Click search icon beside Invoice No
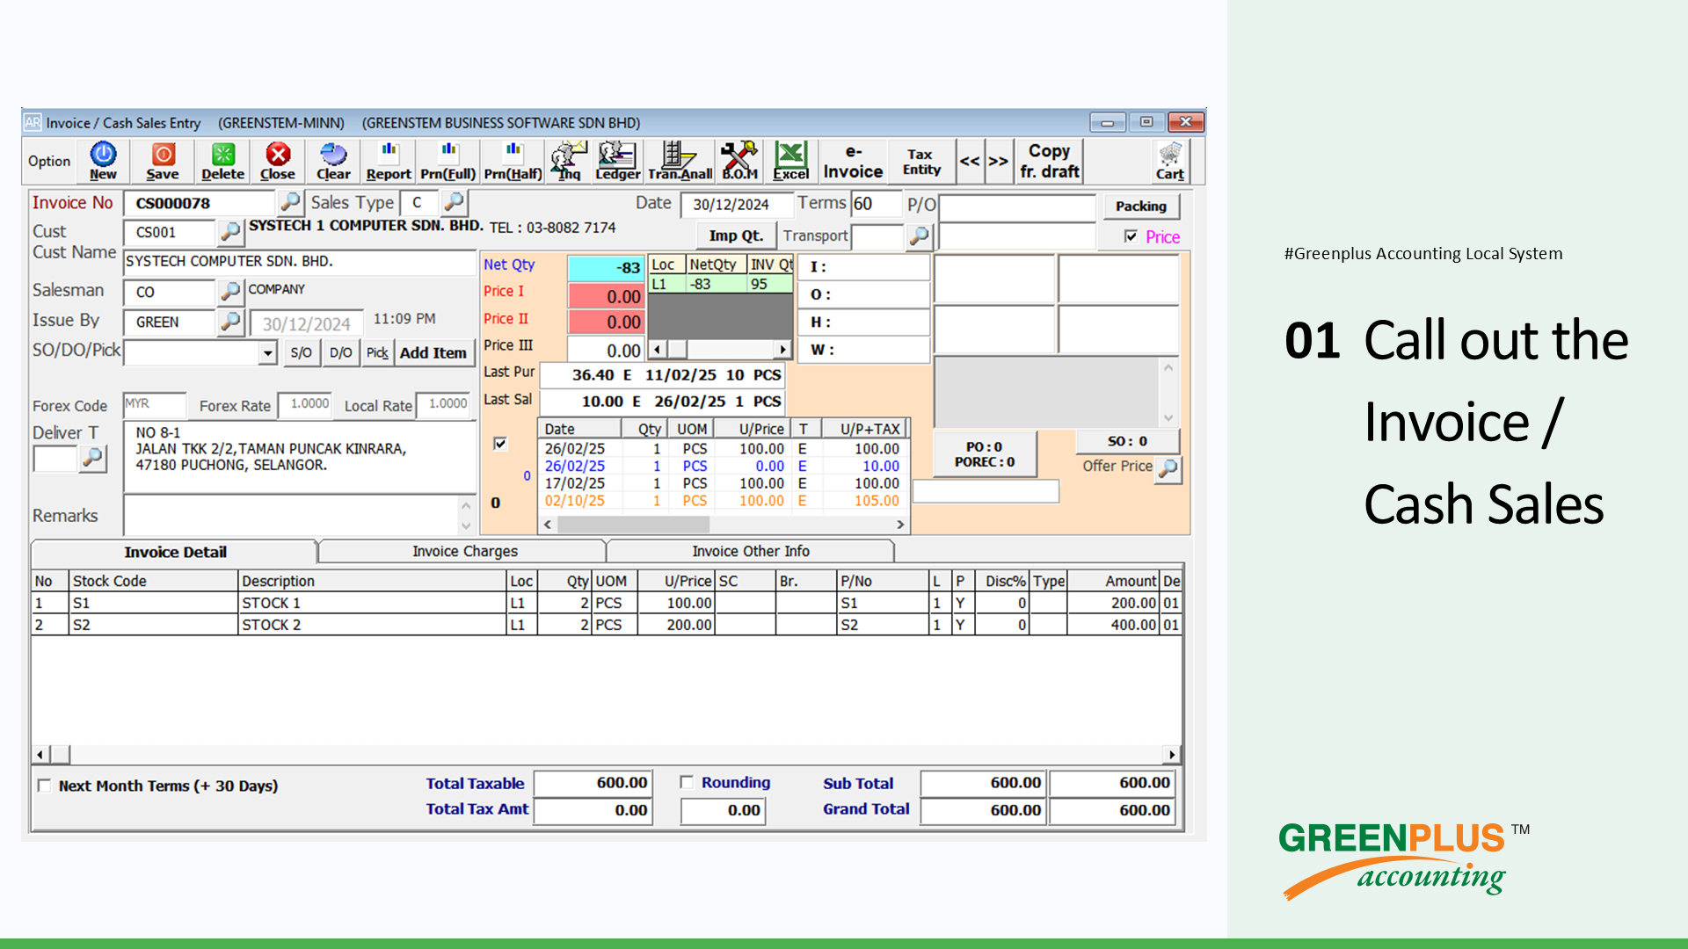This screenshot has height=949, width=1688. (x=290, y=202)
